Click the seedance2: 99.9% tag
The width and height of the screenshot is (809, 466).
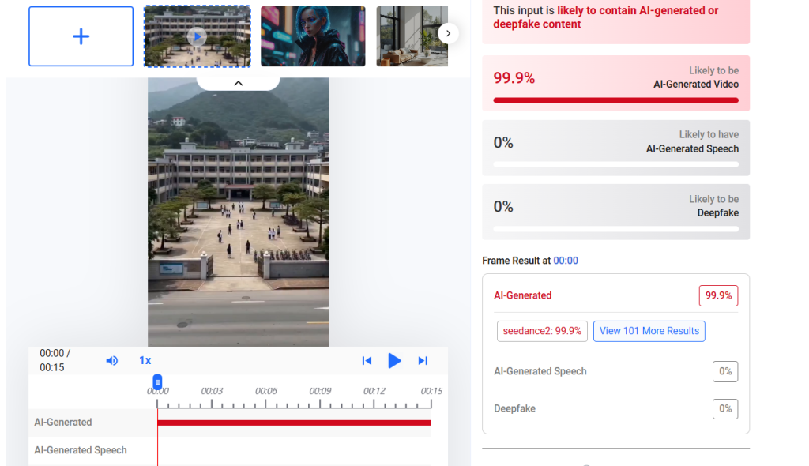(x=542, y=331)
